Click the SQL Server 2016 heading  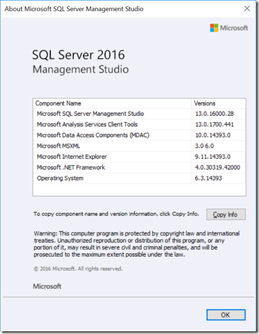coord(79,55)
